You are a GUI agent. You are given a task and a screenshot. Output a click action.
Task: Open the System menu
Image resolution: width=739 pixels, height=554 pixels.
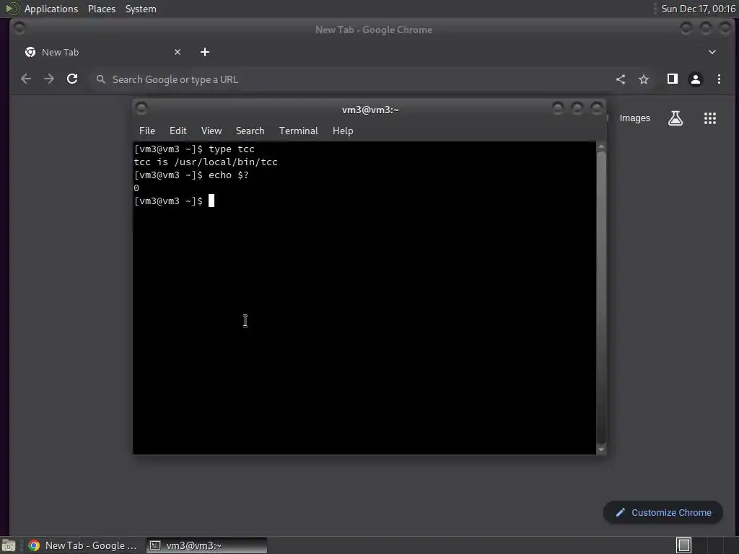tap(141, 9)
